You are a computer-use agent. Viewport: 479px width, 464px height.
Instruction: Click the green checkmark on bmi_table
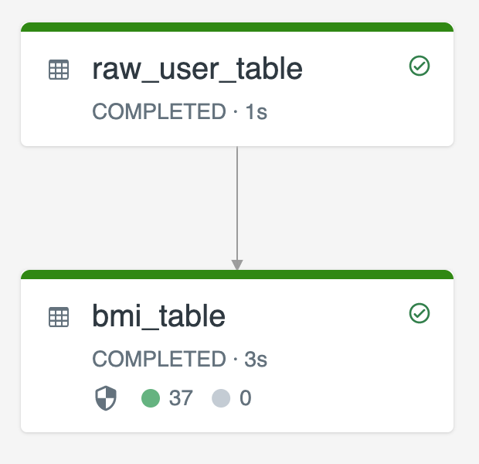(x=420, y=313)
